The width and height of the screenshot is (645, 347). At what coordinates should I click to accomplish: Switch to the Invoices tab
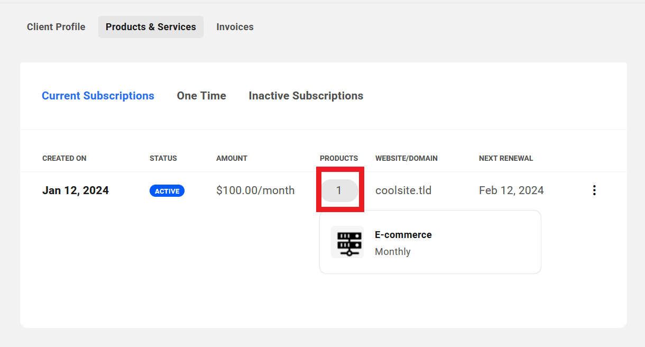pyautogui.click(x=235, y=26)
